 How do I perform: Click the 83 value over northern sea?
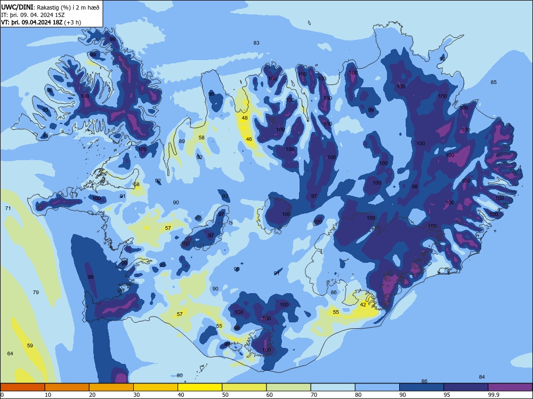[256, 43]
